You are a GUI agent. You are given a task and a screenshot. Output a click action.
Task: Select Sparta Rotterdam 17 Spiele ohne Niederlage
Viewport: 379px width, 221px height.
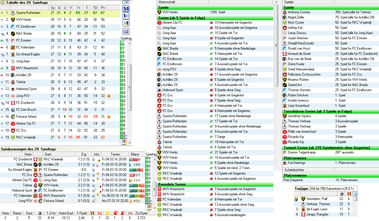pos(215,116)
